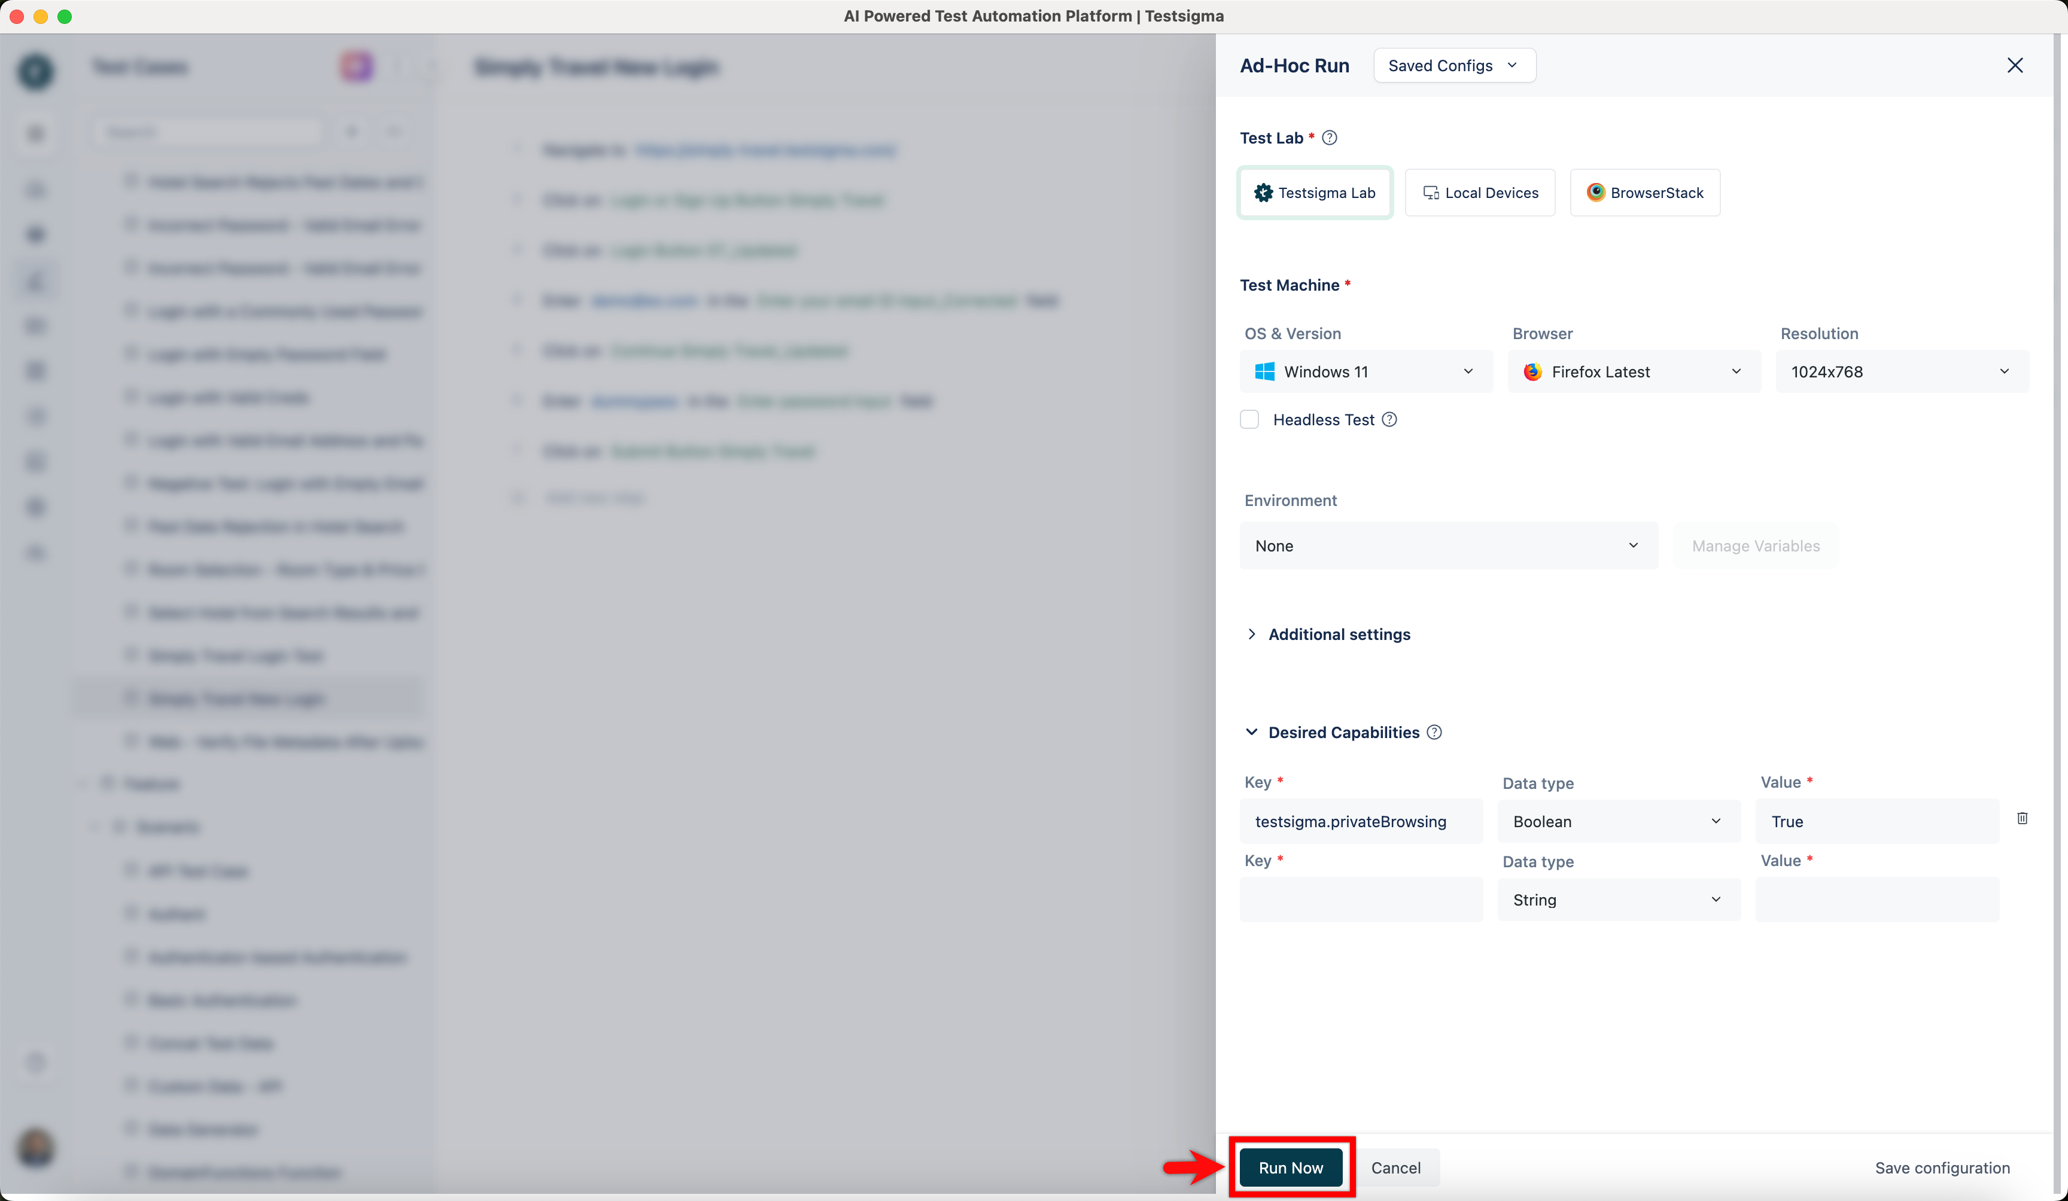Click Test Lab help icon

click(1330, 138)
